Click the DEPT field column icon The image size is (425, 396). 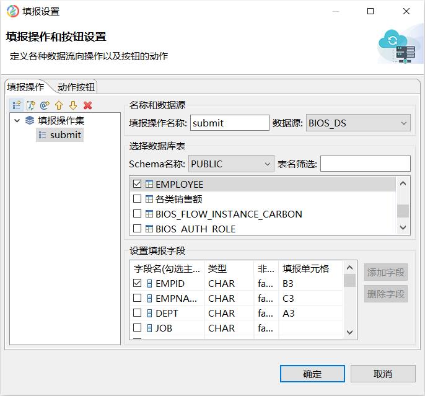point(149,314)
